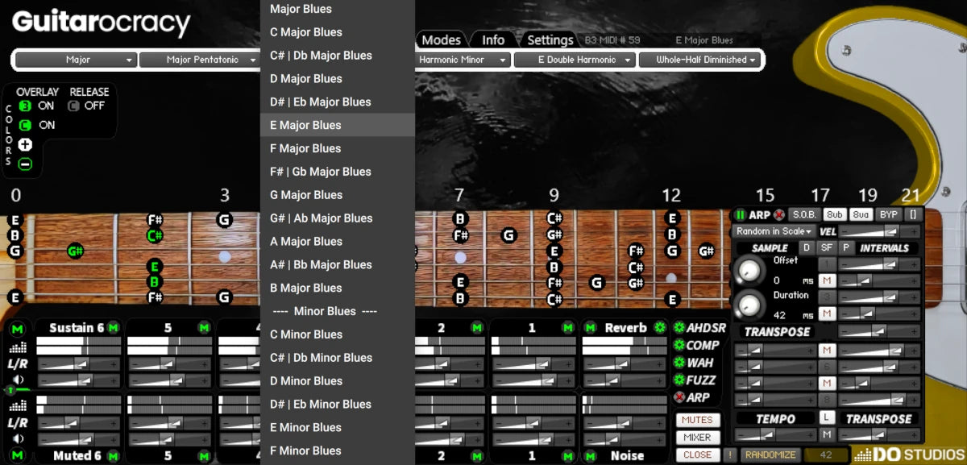Screen dimensions: 967x465
Task: Toggle mute M for Sustain 6 string
Action: (x=114, y=327)
